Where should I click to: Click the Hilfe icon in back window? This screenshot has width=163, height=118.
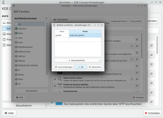[x=6, y=113]
